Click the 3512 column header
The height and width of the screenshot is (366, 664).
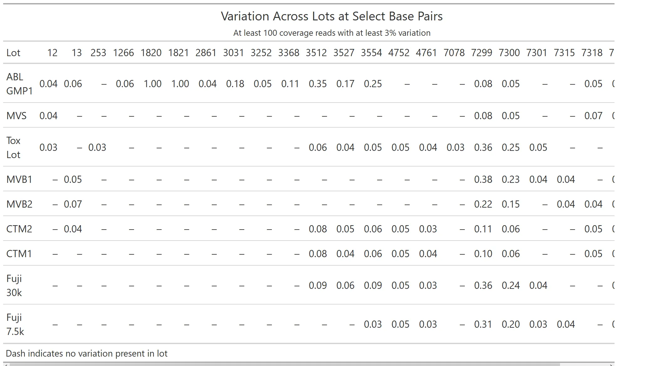pos(316,53)
